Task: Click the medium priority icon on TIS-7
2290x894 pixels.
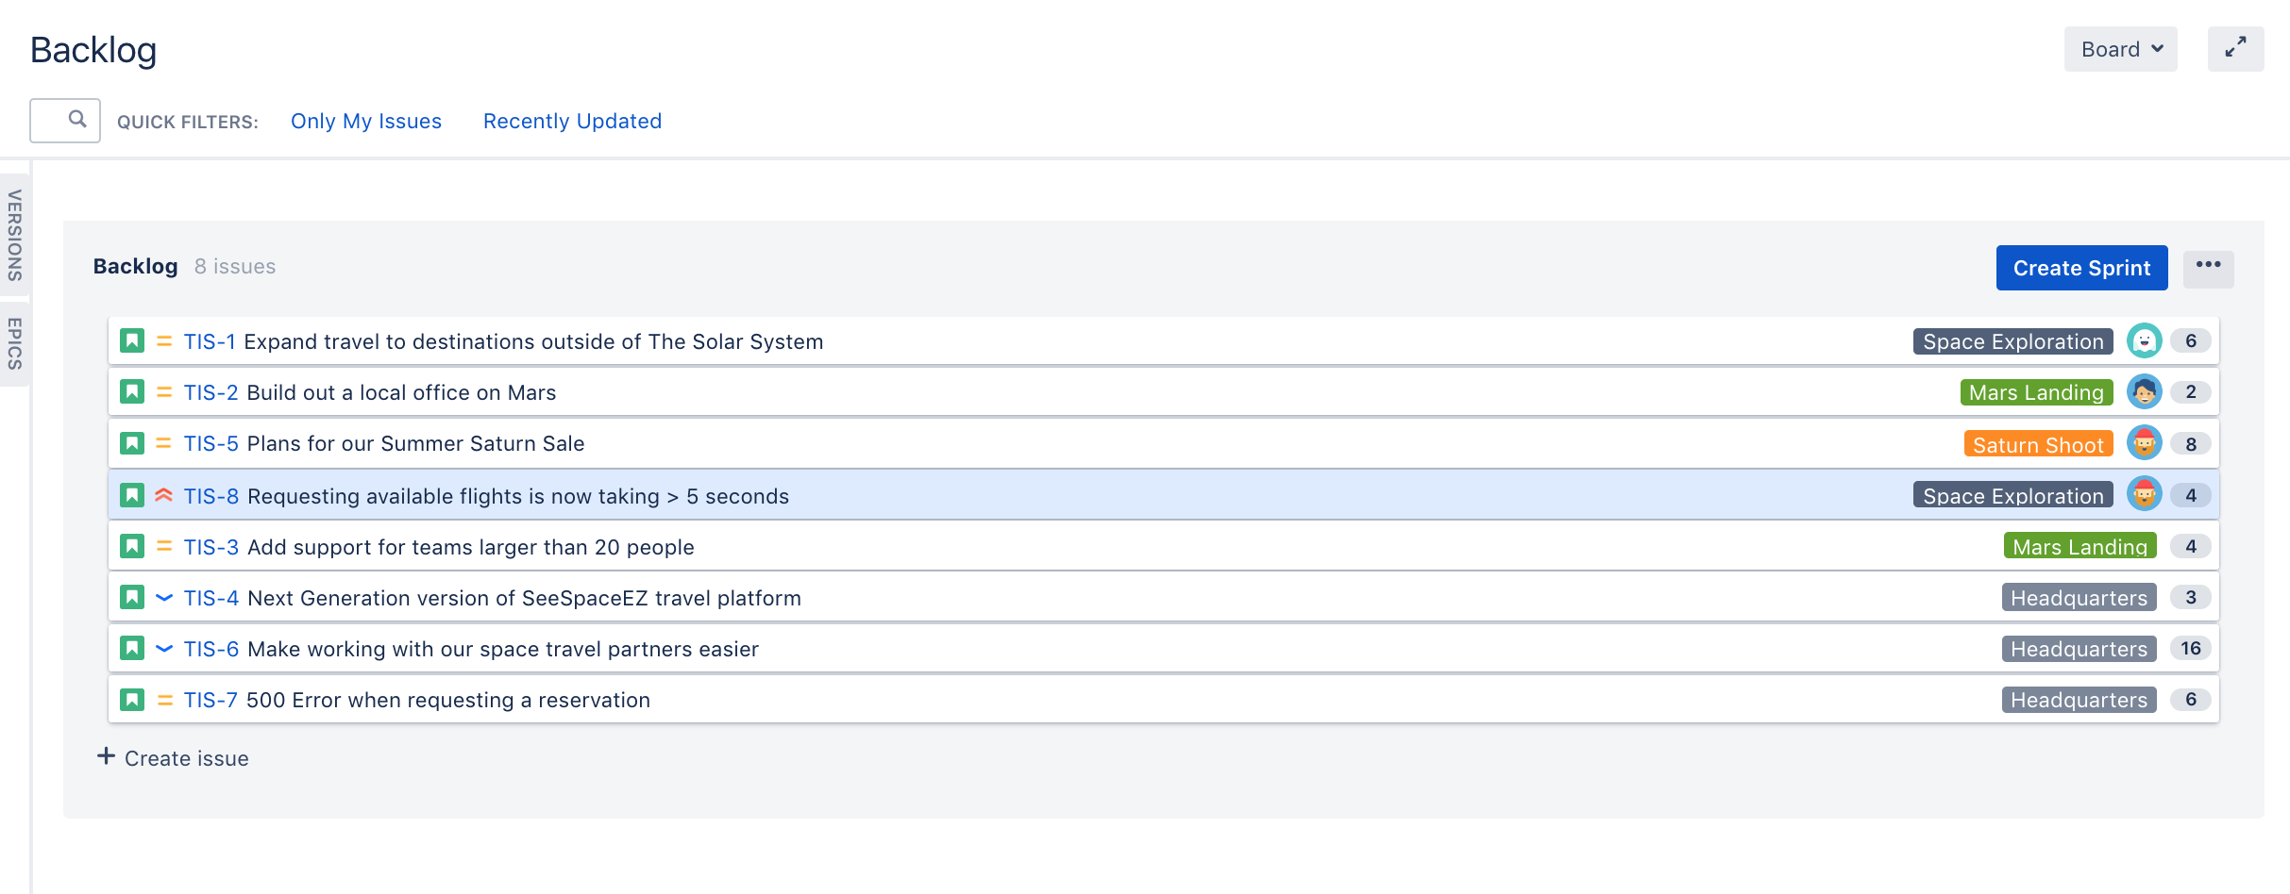Action: tap(164, 700)
